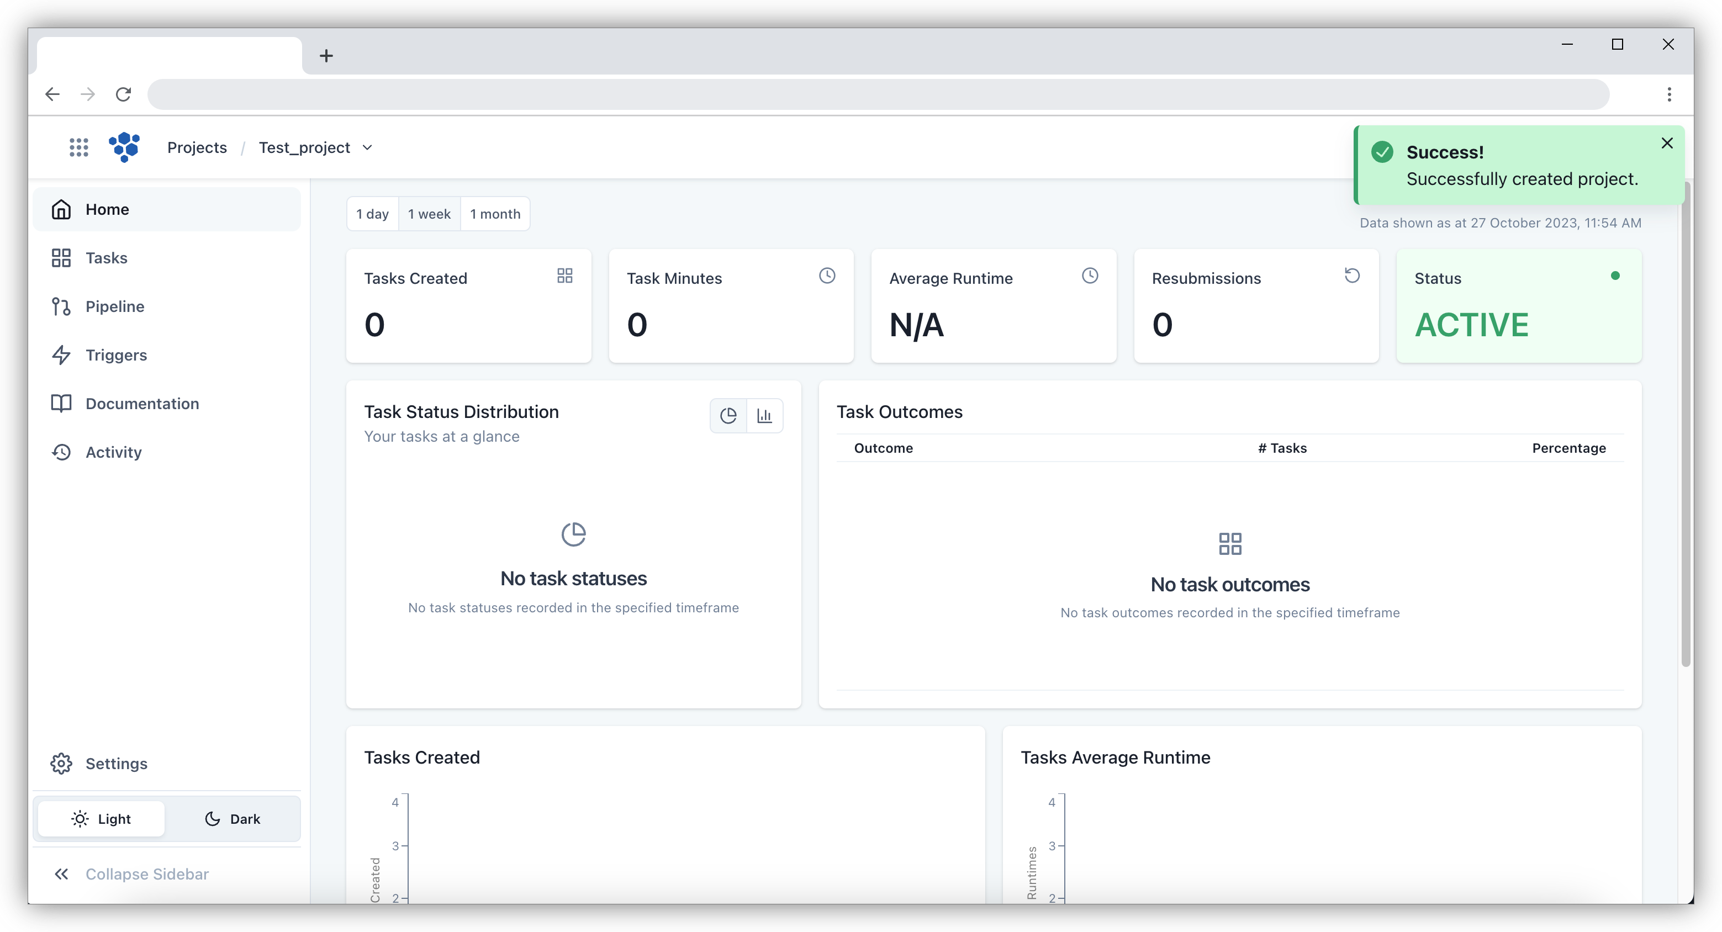Viewport: 1722px width, 932px height.
Task: Dismiss the Success notification
Action: pos(1667,143)
